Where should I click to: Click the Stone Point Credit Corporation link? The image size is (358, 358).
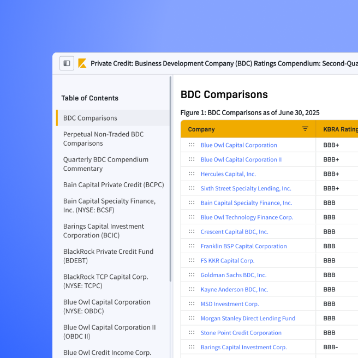pos(241,333)
